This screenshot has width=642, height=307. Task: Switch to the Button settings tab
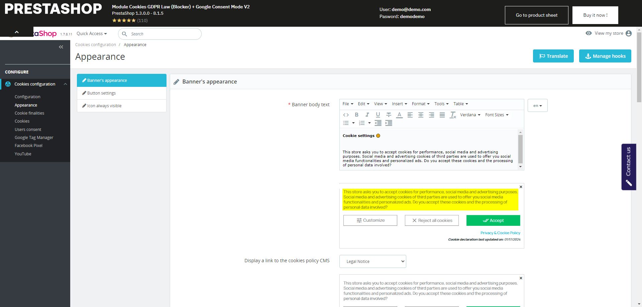[122, 93]
